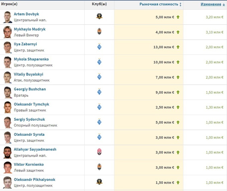
Task: Click the Oleksandr Tymchyk player link
Action: click(x=31, y=104)
